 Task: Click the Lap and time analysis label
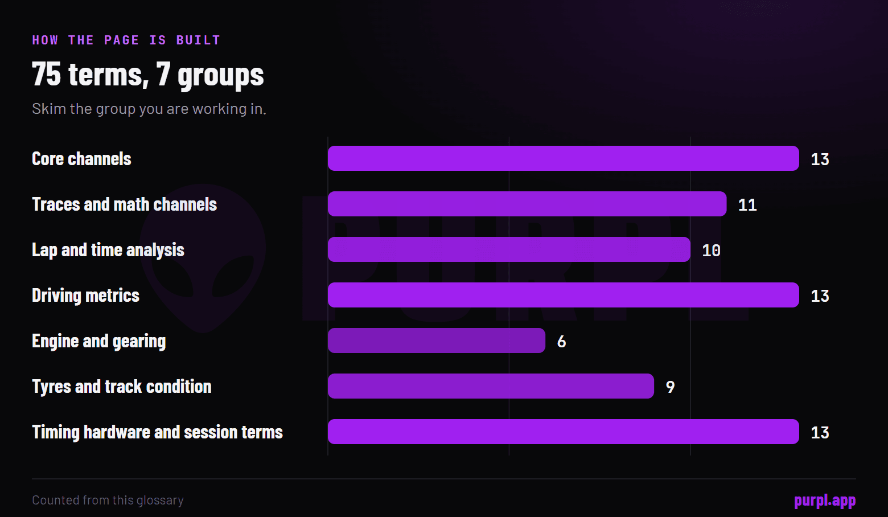pyautogui.click(x=108, y=250)
